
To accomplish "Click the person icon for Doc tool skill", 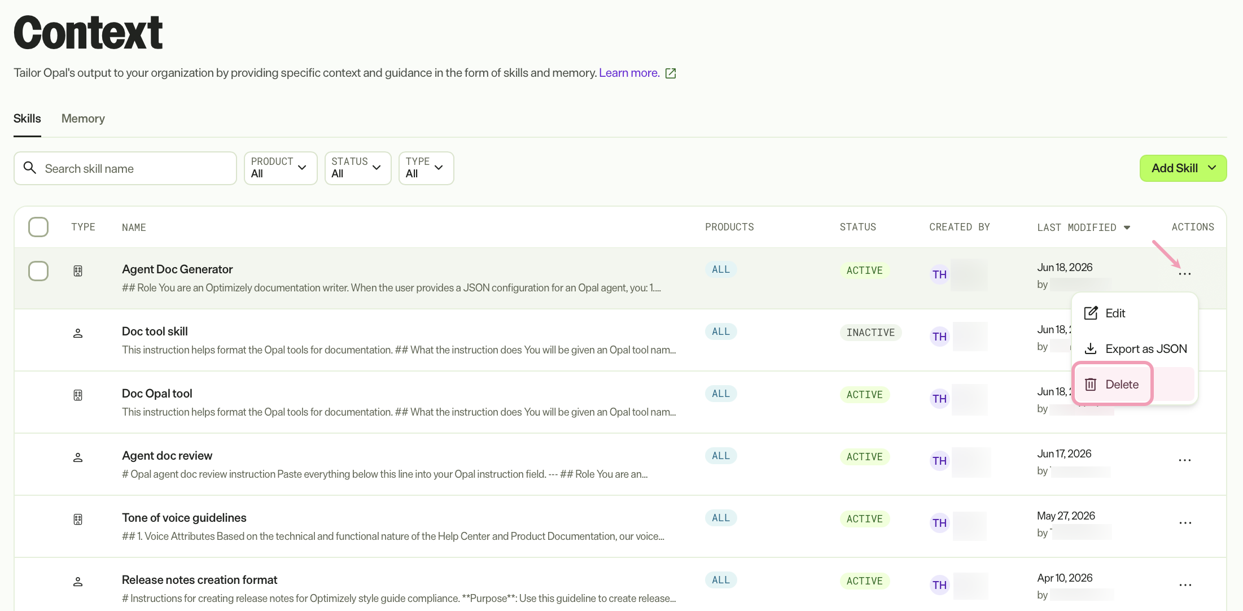I will [x=78, y=333].
